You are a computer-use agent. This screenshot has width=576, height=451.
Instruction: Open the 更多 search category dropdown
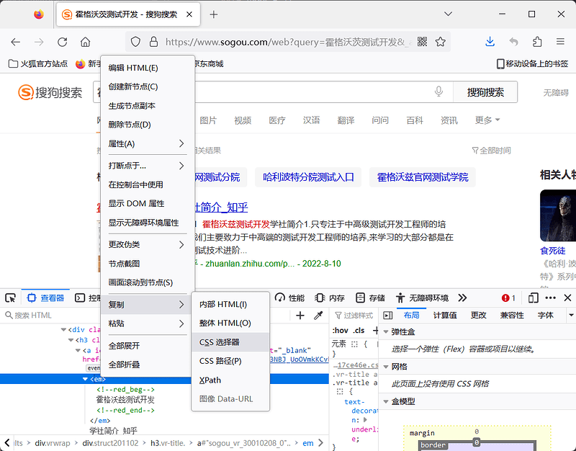(x=487, y=120)
